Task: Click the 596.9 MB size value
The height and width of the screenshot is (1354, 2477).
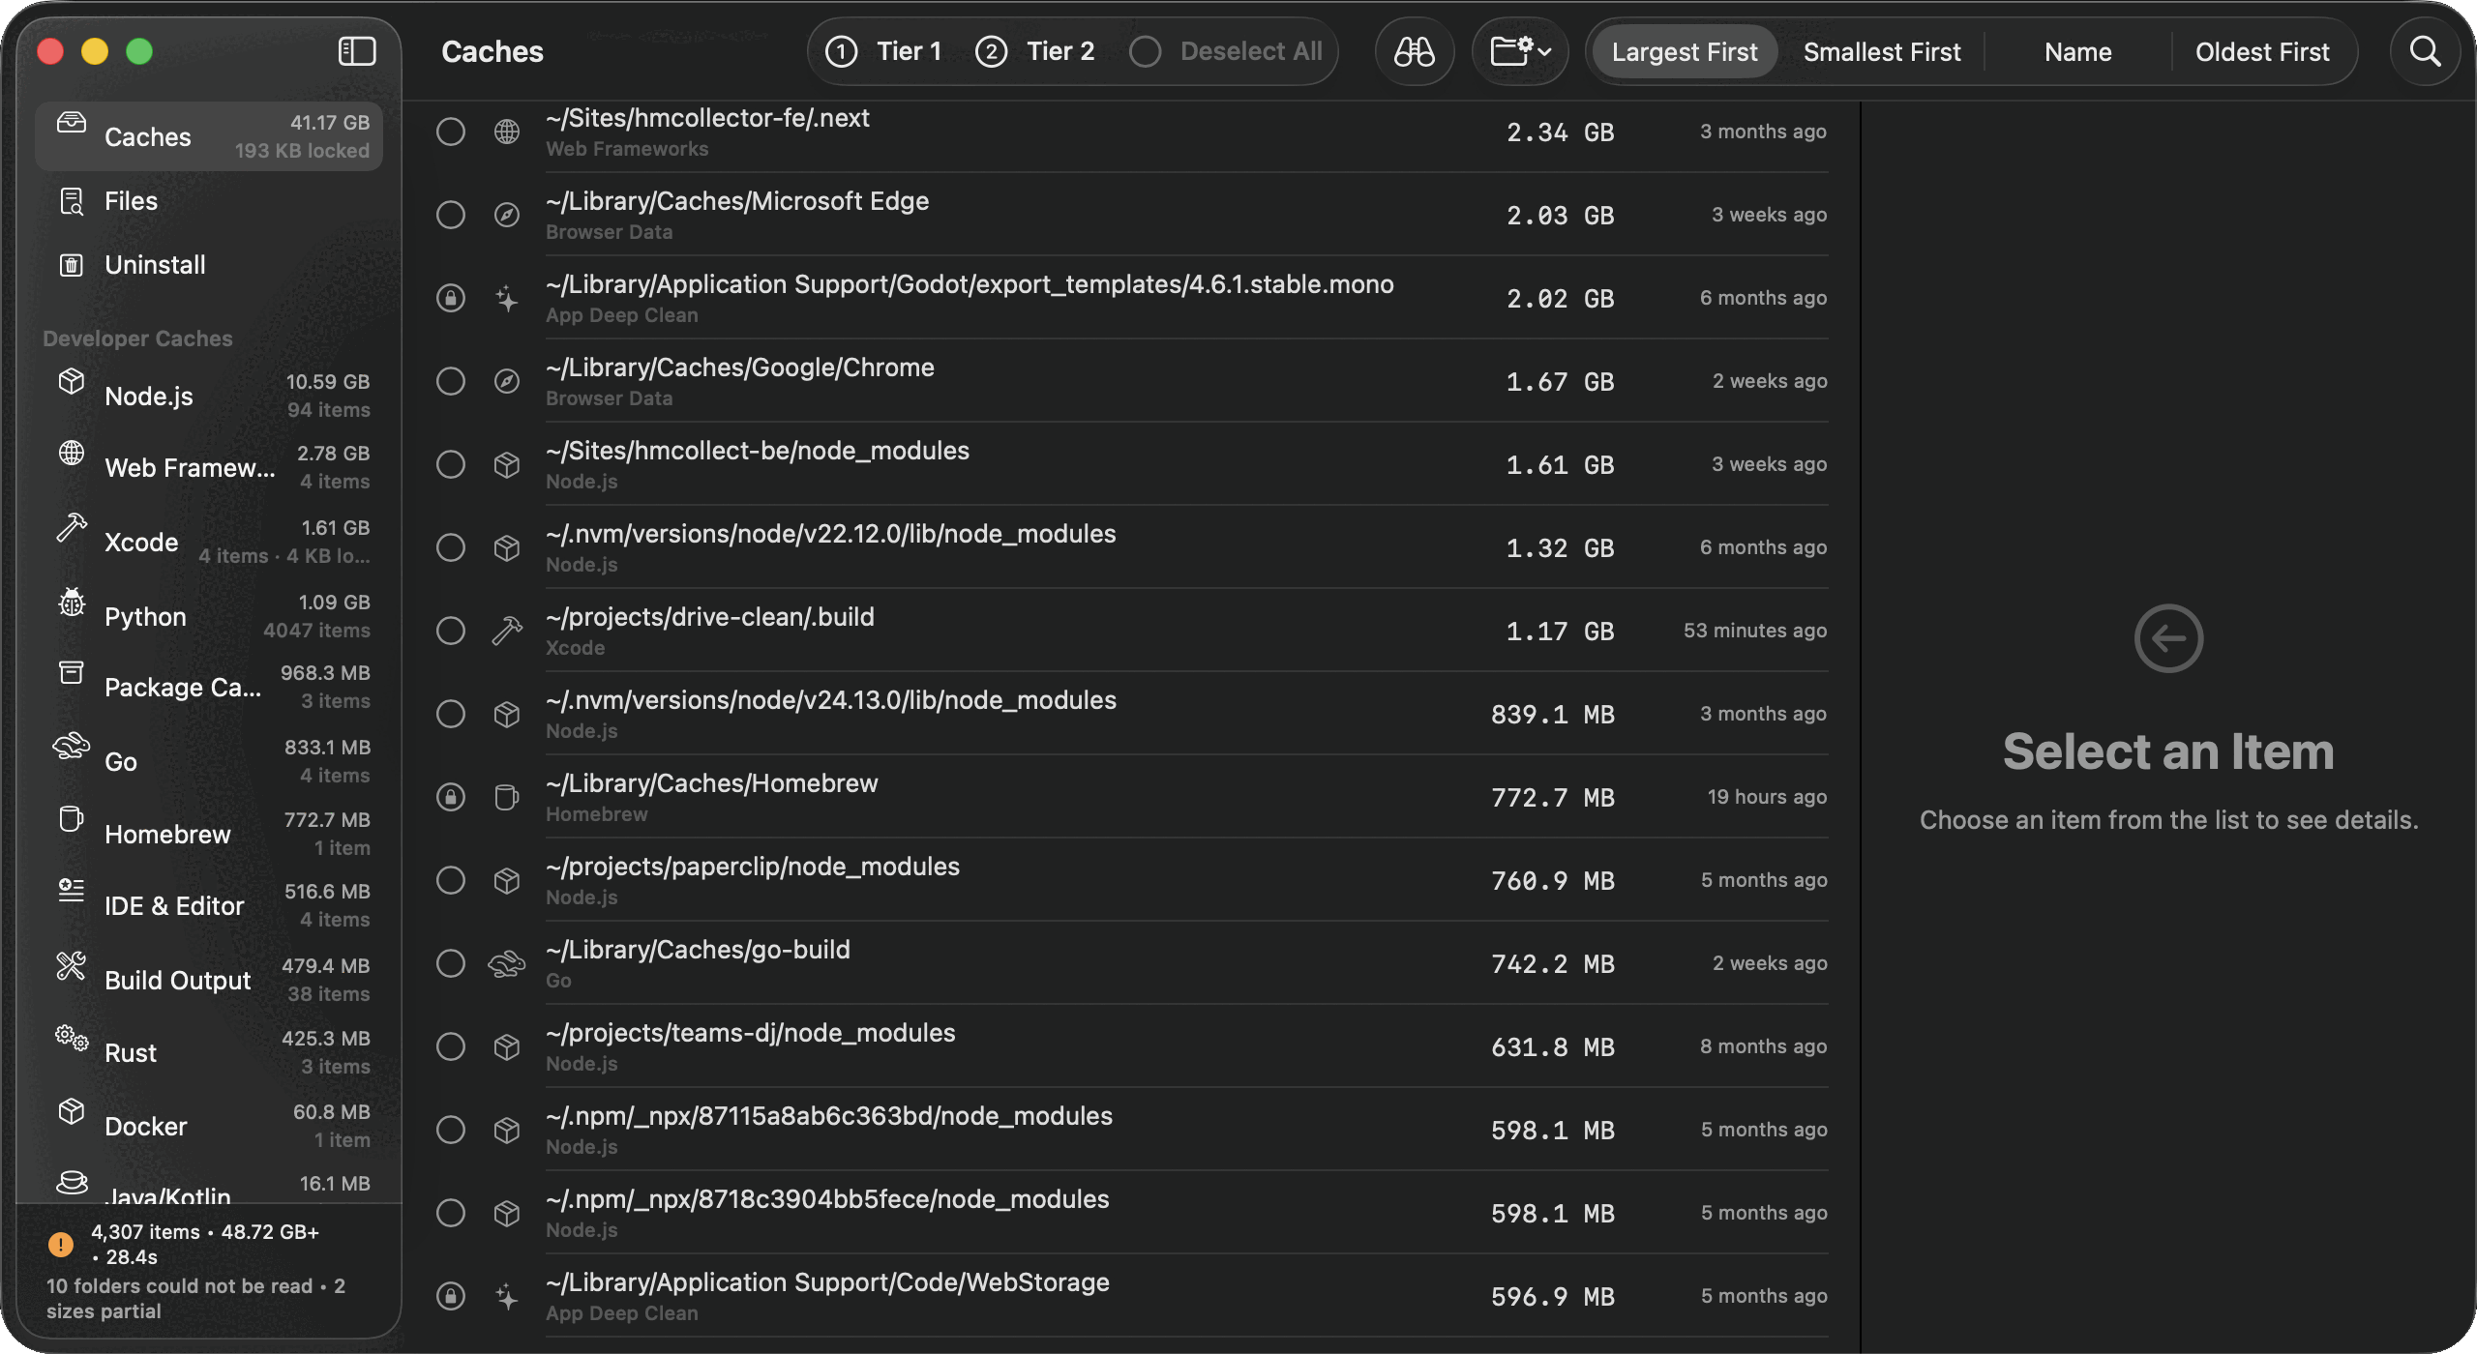Action: (1552, 1296)
